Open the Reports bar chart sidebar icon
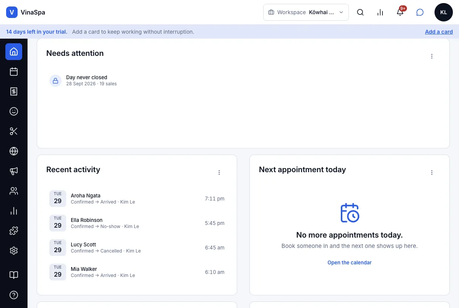The height and width of the screenshot is (308, 459). click(x=14, y=211)
